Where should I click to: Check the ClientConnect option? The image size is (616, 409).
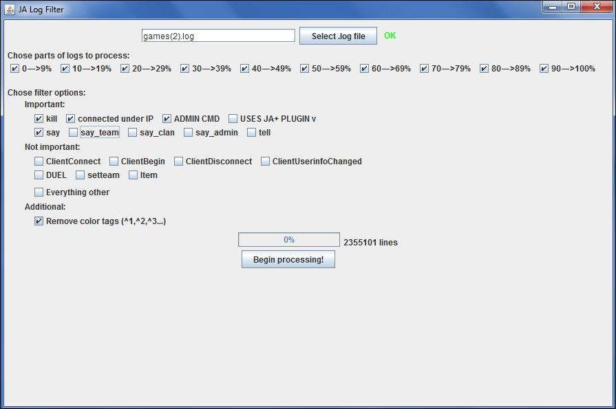tap(39, 162)
